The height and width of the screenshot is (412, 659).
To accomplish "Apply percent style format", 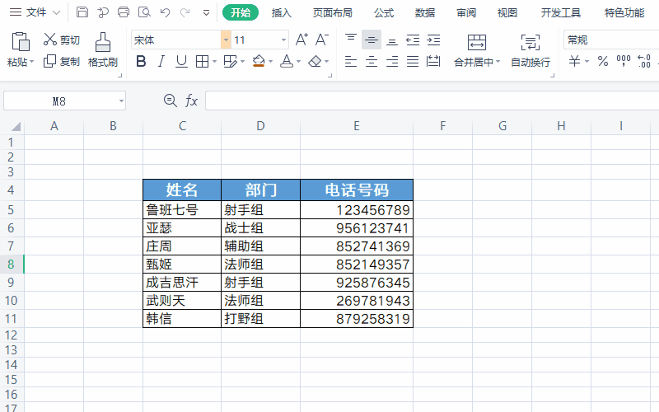I will point(603,61).
